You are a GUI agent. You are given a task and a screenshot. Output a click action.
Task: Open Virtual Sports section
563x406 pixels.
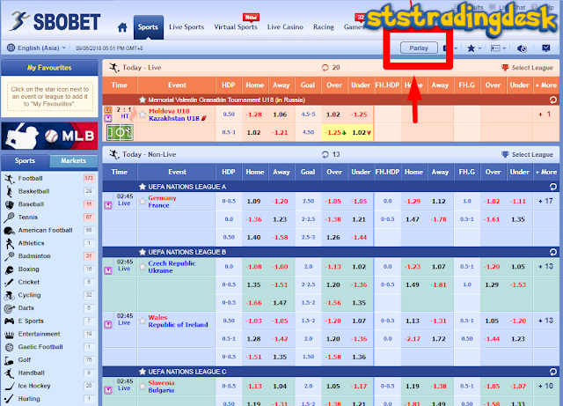(x=236, y=27)
